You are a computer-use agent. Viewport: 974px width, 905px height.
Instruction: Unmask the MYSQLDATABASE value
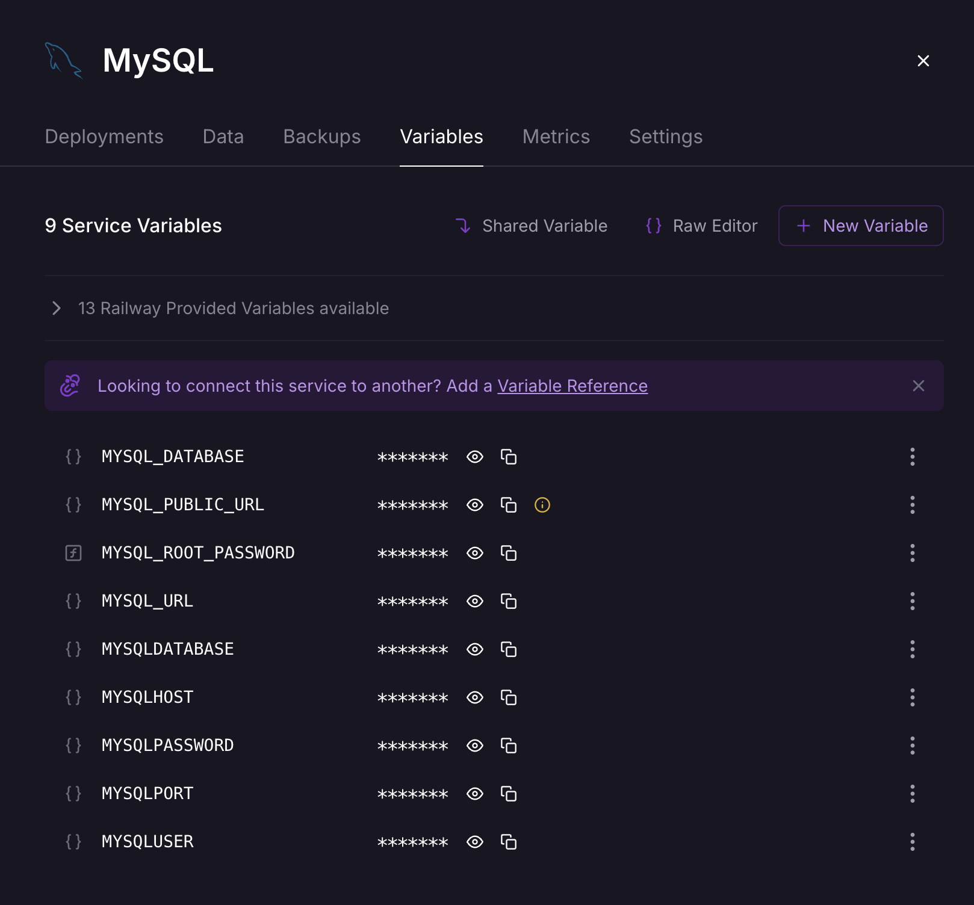coord(475,649)
